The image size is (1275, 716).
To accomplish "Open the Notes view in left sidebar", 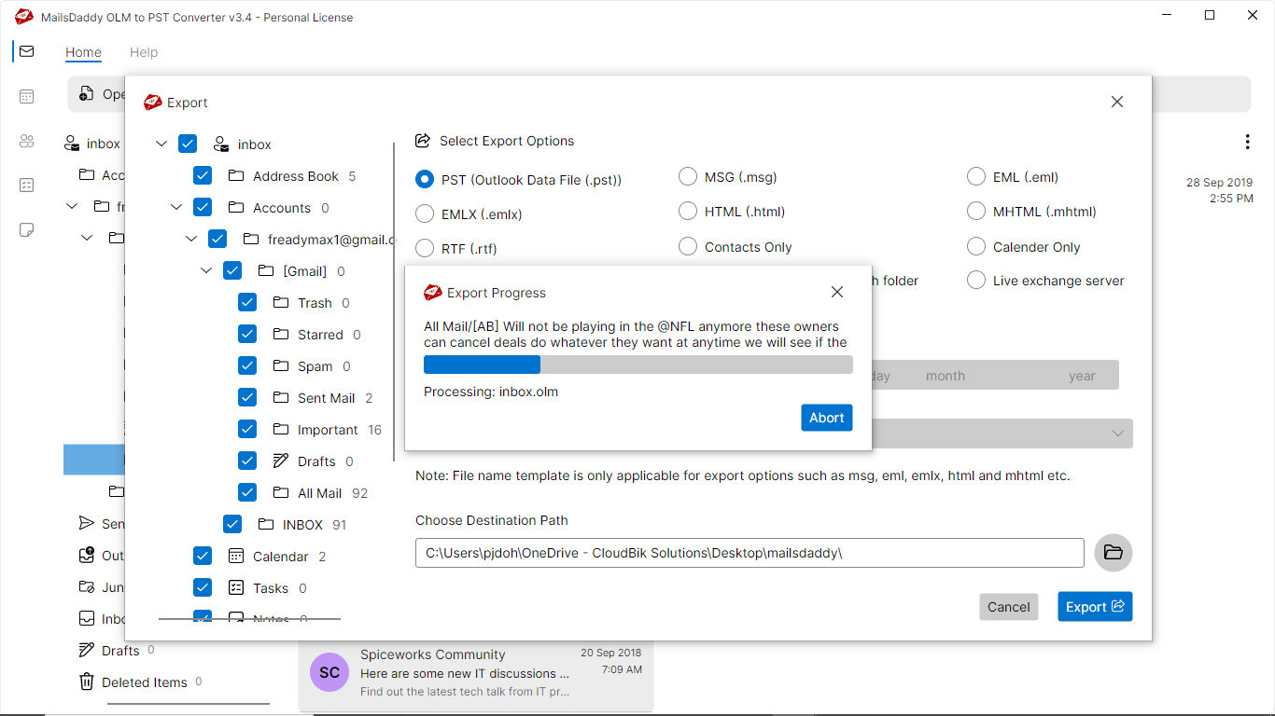I will [26, 230].
